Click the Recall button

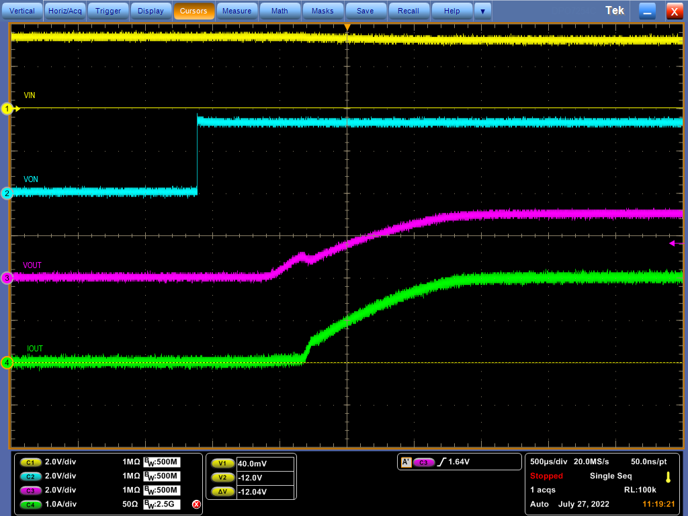click(x=408, y=11)
